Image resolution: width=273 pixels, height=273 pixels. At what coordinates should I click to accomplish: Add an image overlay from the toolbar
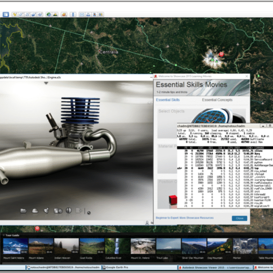click(34, 14)
